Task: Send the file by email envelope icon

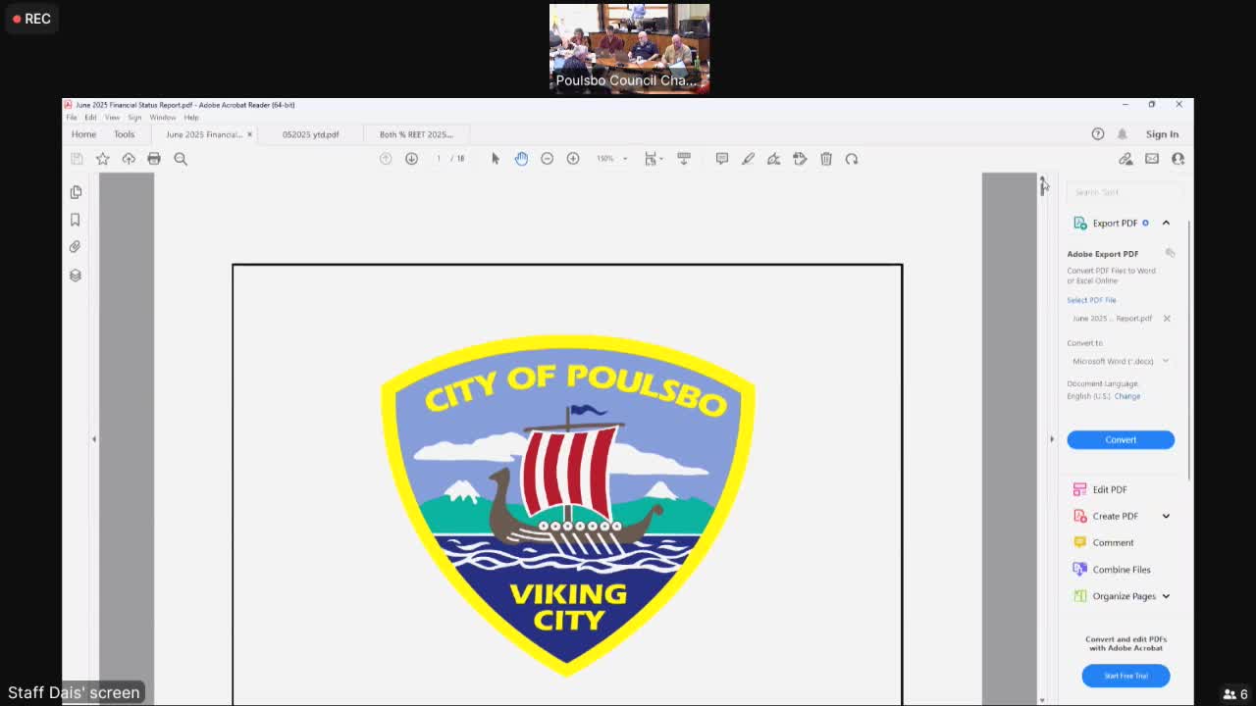Action: point(1152,159)
